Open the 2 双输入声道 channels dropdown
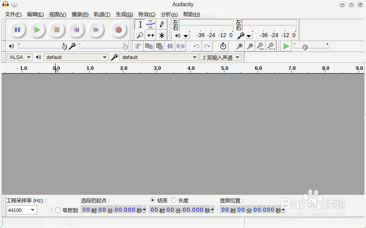Screen dimensions: 366x228 221,57
